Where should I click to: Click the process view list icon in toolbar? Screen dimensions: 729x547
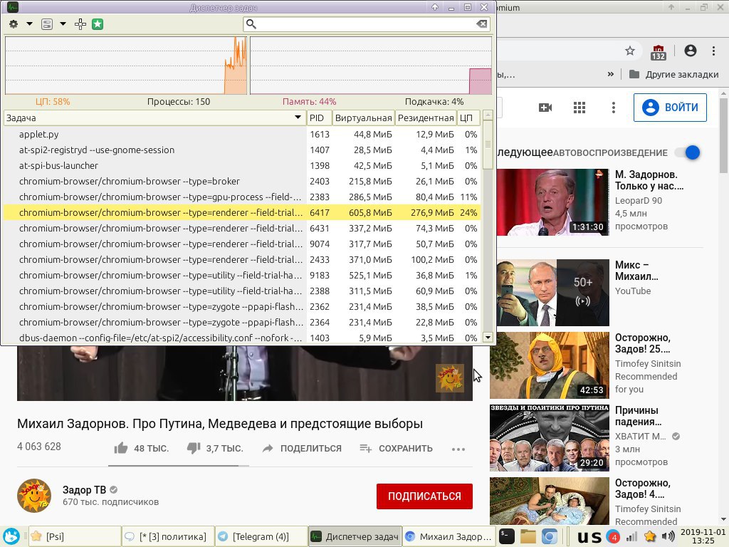pyautogui.click(x=47, y=24)
